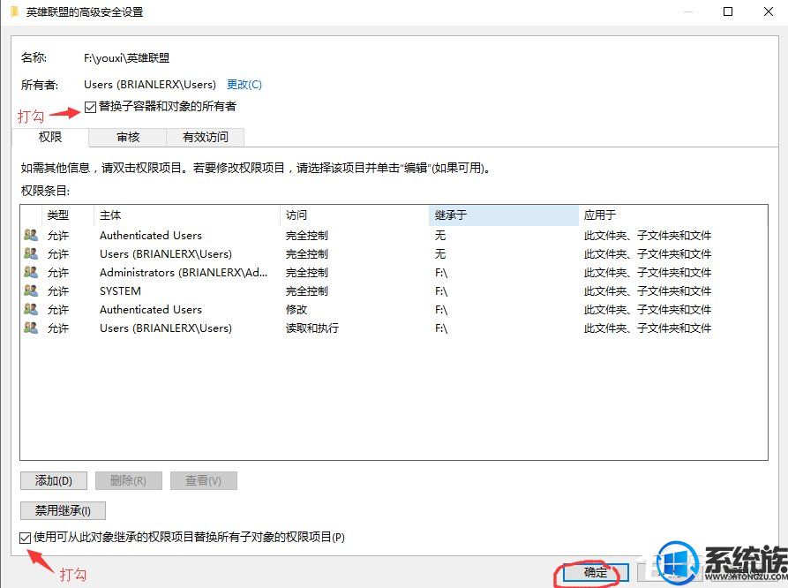This screenshot has height=588, width=788.
Task: Select Authenticated Users entry with 完全控制 access
Action: click(394, 235)
